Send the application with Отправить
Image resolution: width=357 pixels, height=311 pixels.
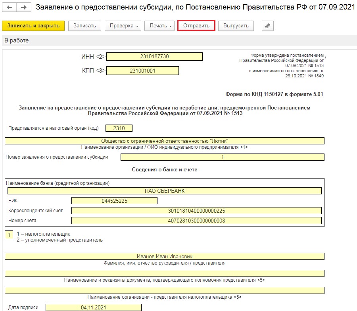[x=196, y=25]
